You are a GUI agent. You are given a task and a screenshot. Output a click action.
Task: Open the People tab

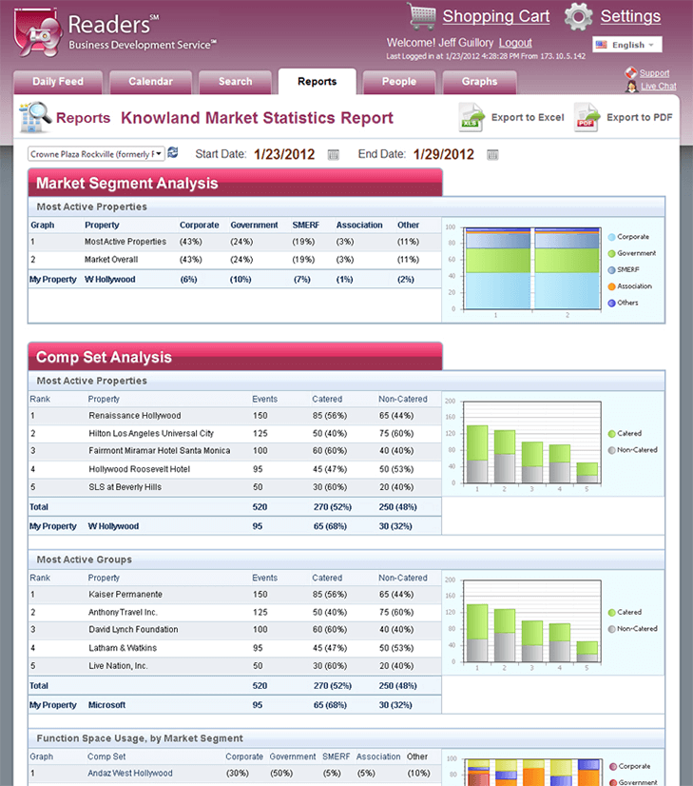tap(399, 82)
